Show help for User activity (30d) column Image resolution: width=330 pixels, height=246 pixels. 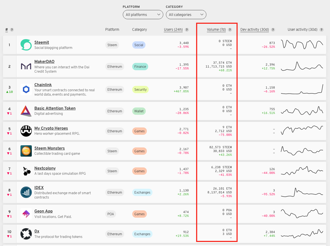click(321, 30)
